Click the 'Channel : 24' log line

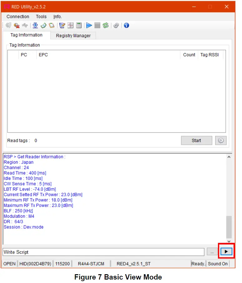(16, 167)
